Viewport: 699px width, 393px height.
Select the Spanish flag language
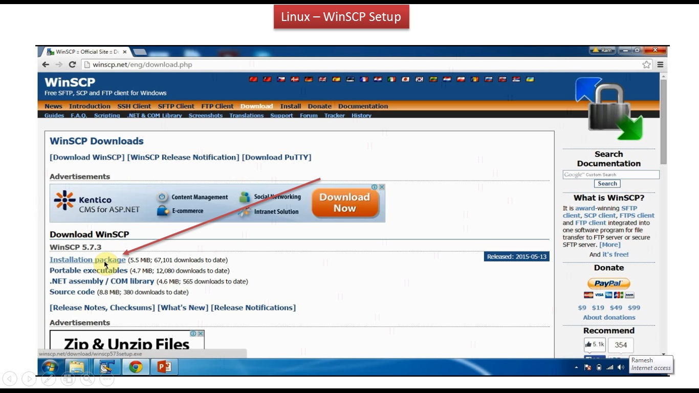pyautogui.click(x=336, y=79)
